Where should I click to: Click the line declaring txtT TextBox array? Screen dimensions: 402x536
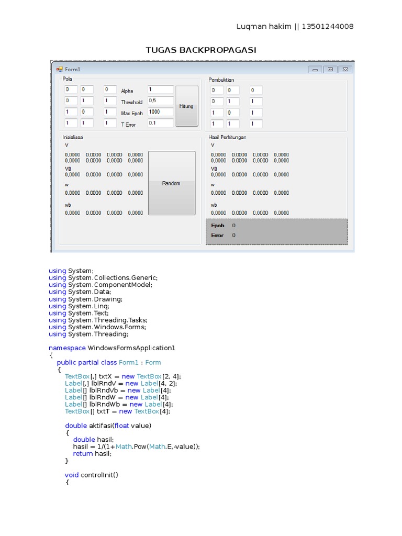pyautogui.click(x=118, y=411)
